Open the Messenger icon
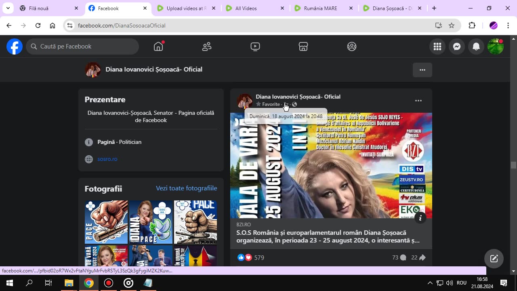This screenshot has width=517, height=291. pos(457,46)
